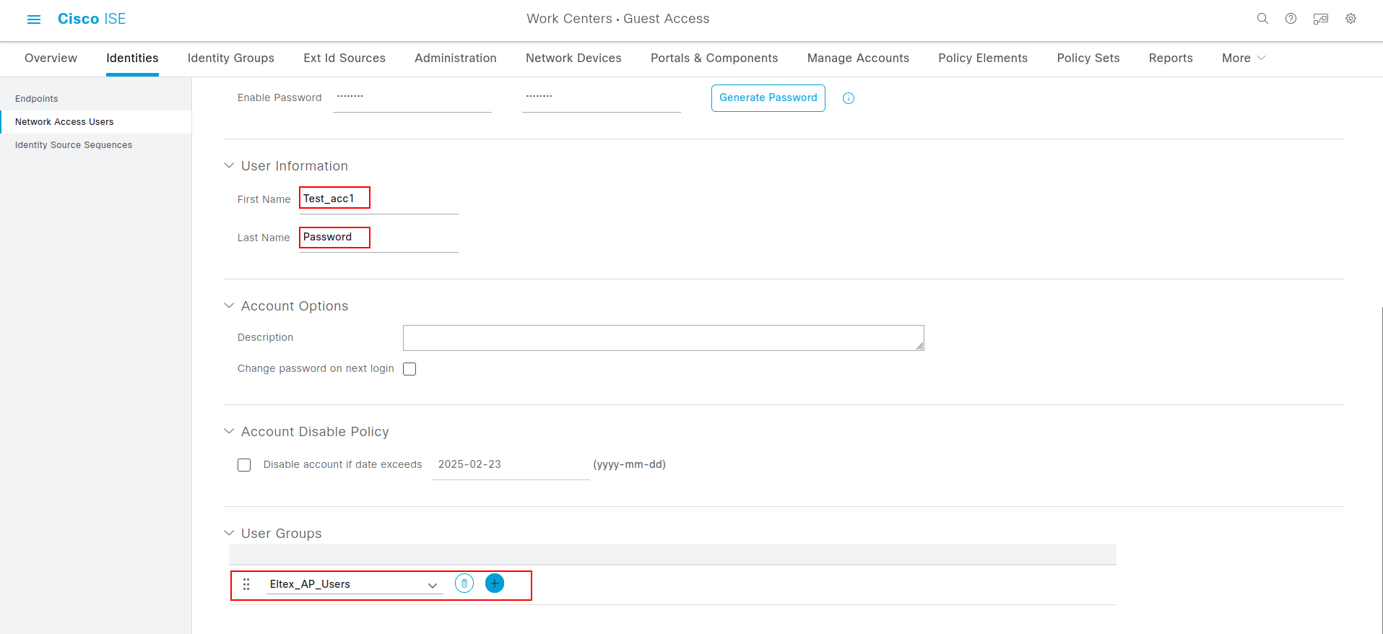1383x634 pixels.
Task: Expand the More menu in navigation
Action: click(x=1243, y=58)
